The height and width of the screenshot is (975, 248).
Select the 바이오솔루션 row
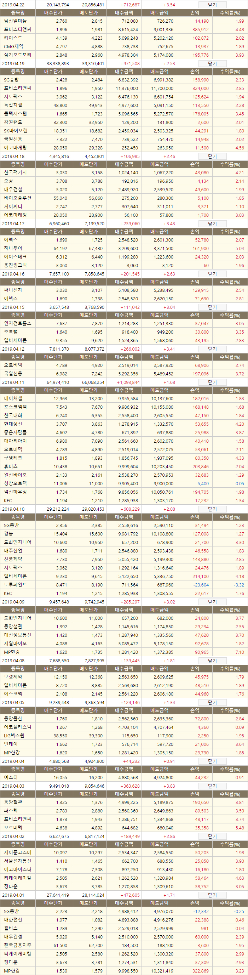point(124,198)
